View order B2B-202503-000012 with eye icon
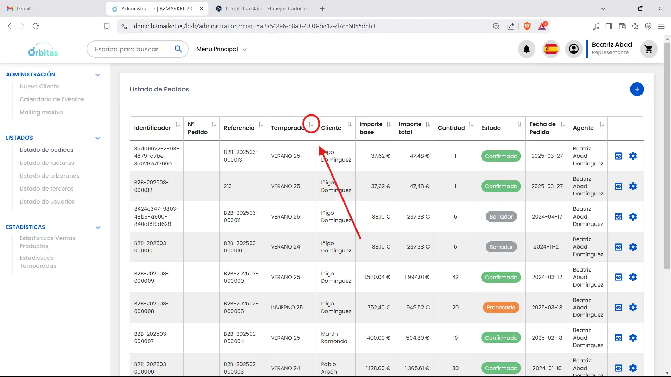The width and height of the screenshot is (671, 377). point(618,186)
